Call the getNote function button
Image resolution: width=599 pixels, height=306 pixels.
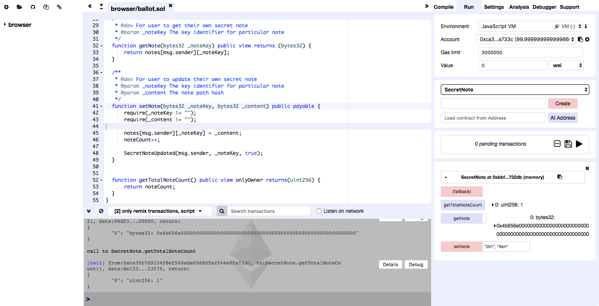[462, 218]
